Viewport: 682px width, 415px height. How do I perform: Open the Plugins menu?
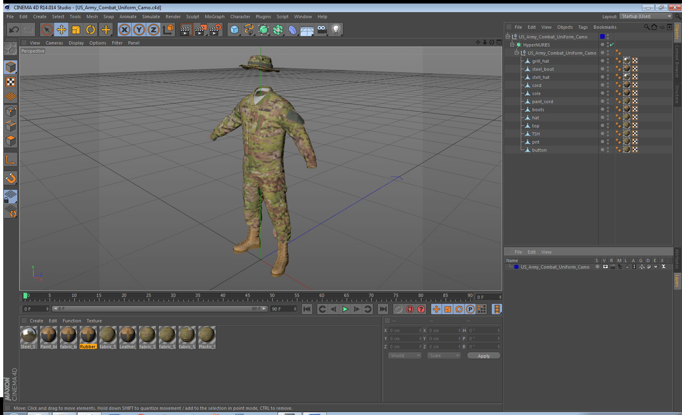[x=263, y=17]
